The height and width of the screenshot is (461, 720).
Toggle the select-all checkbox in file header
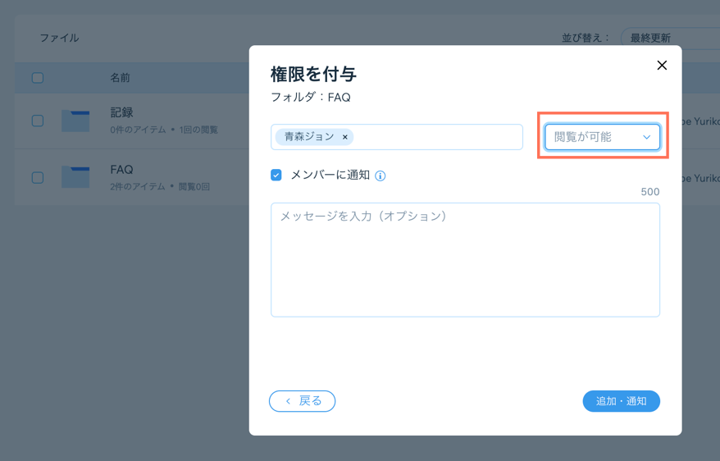(x=38, y=78)
